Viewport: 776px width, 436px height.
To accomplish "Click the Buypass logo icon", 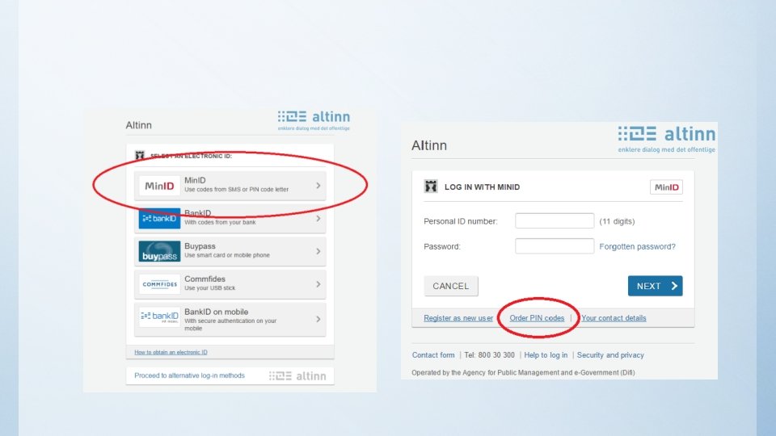I will click(x=159, y=251).
